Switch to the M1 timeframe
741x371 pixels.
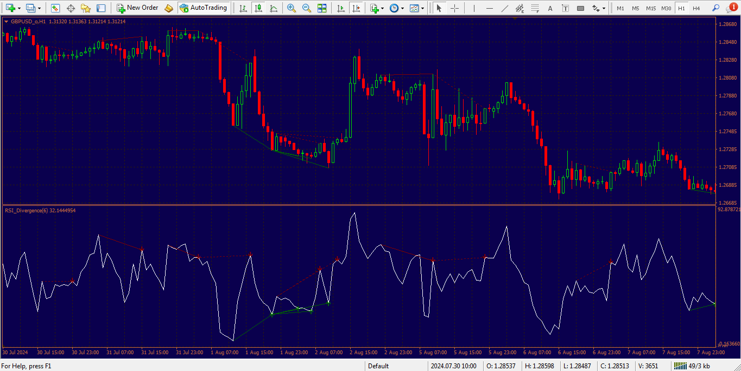click(620, 8)
